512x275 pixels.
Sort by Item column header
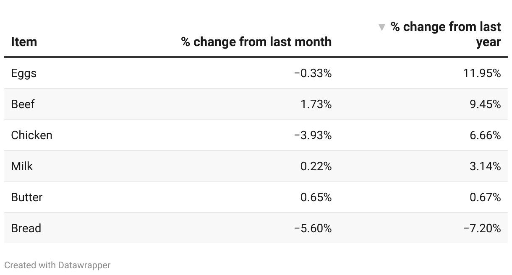point(24,42)
